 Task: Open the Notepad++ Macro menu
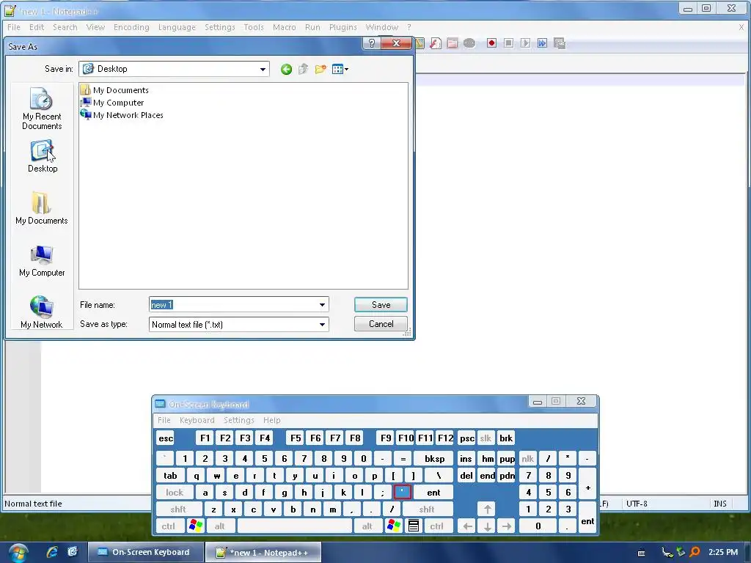[284, 27]
